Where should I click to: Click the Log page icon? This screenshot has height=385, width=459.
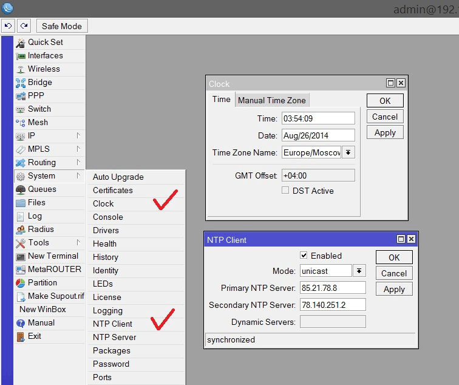click(21, 217)
